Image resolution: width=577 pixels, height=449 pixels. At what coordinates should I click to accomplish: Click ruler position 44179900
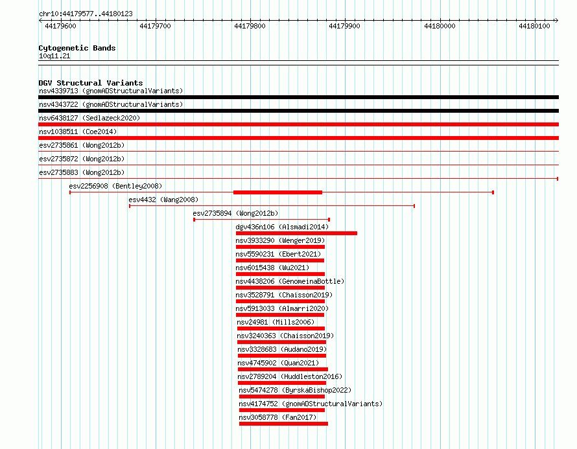coord(344,26)
